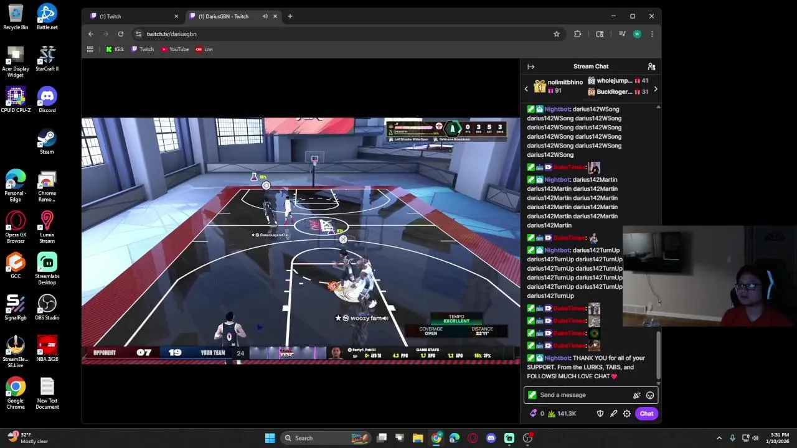797x448 pixels.
Task: Open Steam desktop shortcut
Action: click(47, 142)
